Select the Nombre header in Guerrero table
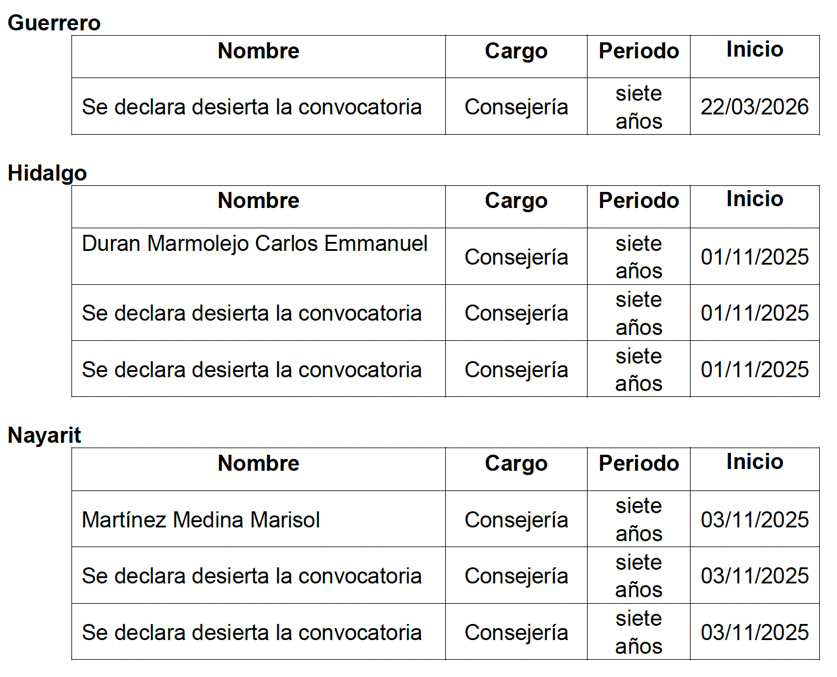Screen dimensions: 837x677 258,51
